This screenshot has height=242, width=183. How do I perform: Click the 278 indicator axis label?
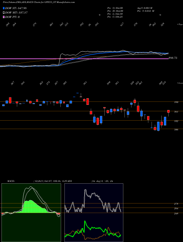pyautogui.click(x=176, y=204)
